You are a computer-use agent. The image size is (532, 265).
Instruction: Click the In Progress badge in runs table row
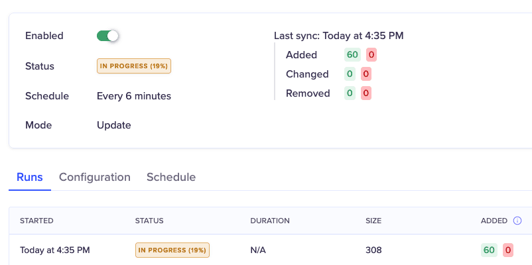(172, 250)
